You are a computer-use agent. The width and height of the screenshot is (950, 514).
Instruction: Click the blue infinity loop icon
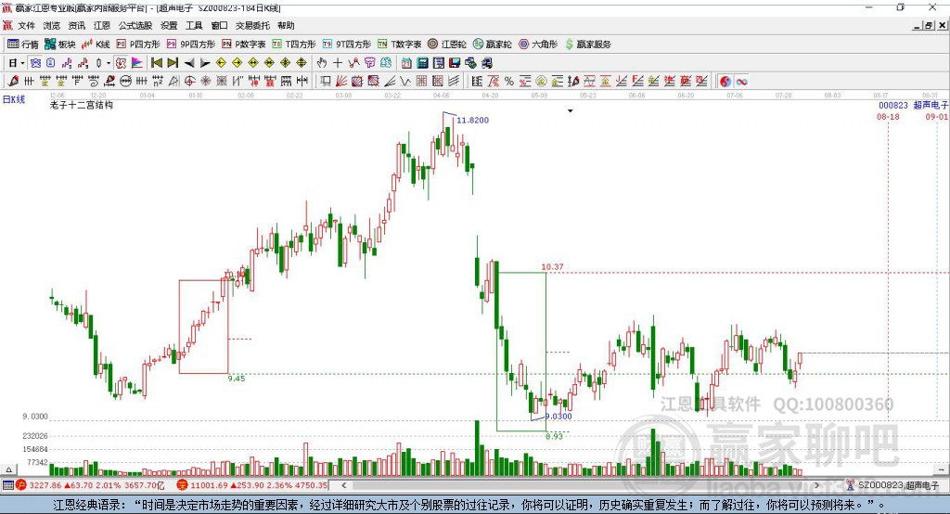[x=741, y=82]
